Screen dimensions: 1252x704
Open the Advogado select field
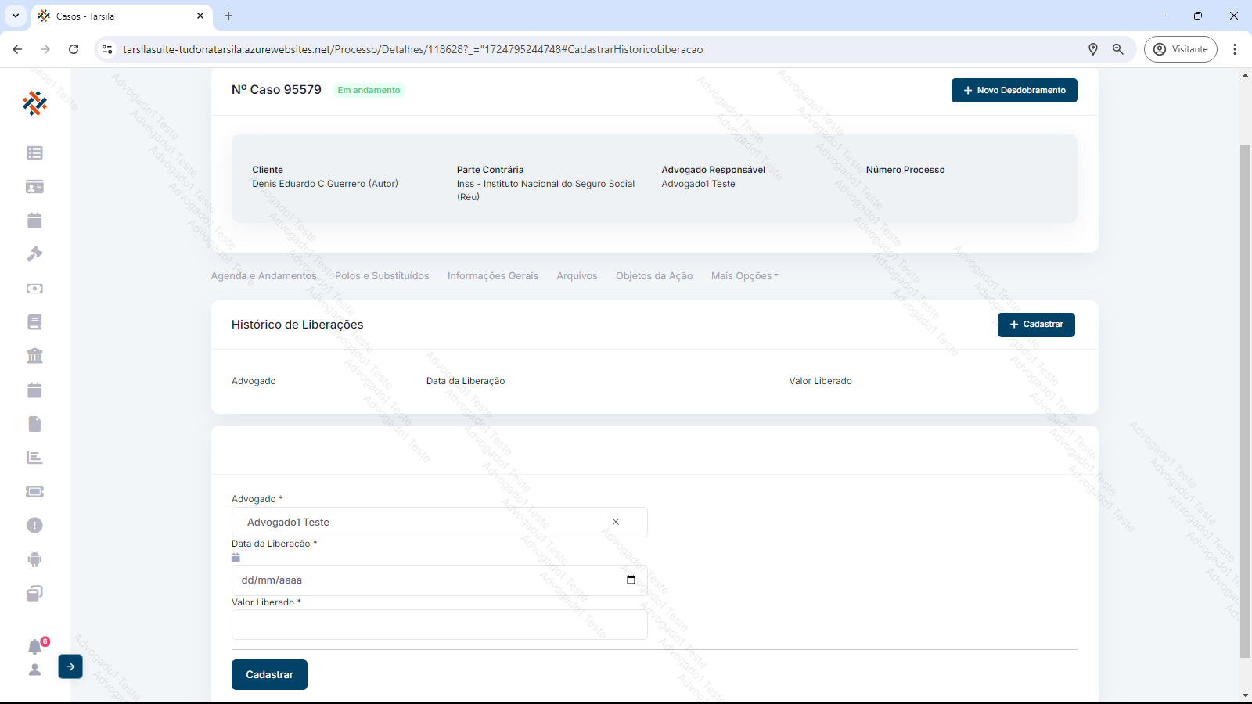click(x=423, y=523)
